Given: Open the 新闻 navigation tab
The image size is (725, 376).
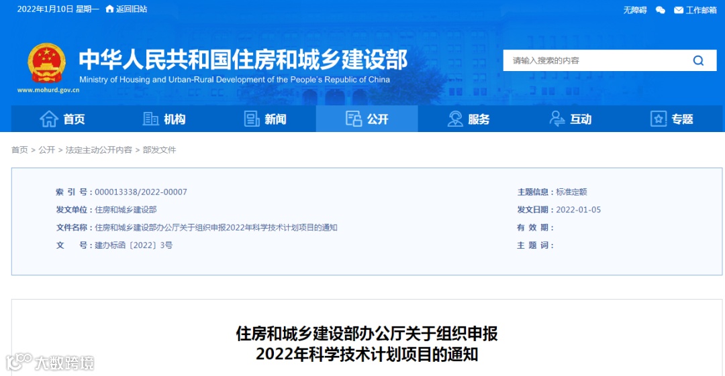Looking at the screenshot, I should point(265,119).
